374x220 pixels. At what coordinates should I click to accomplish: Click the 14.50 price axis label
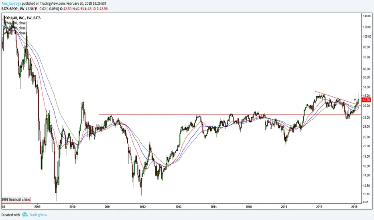coord(367,175)
